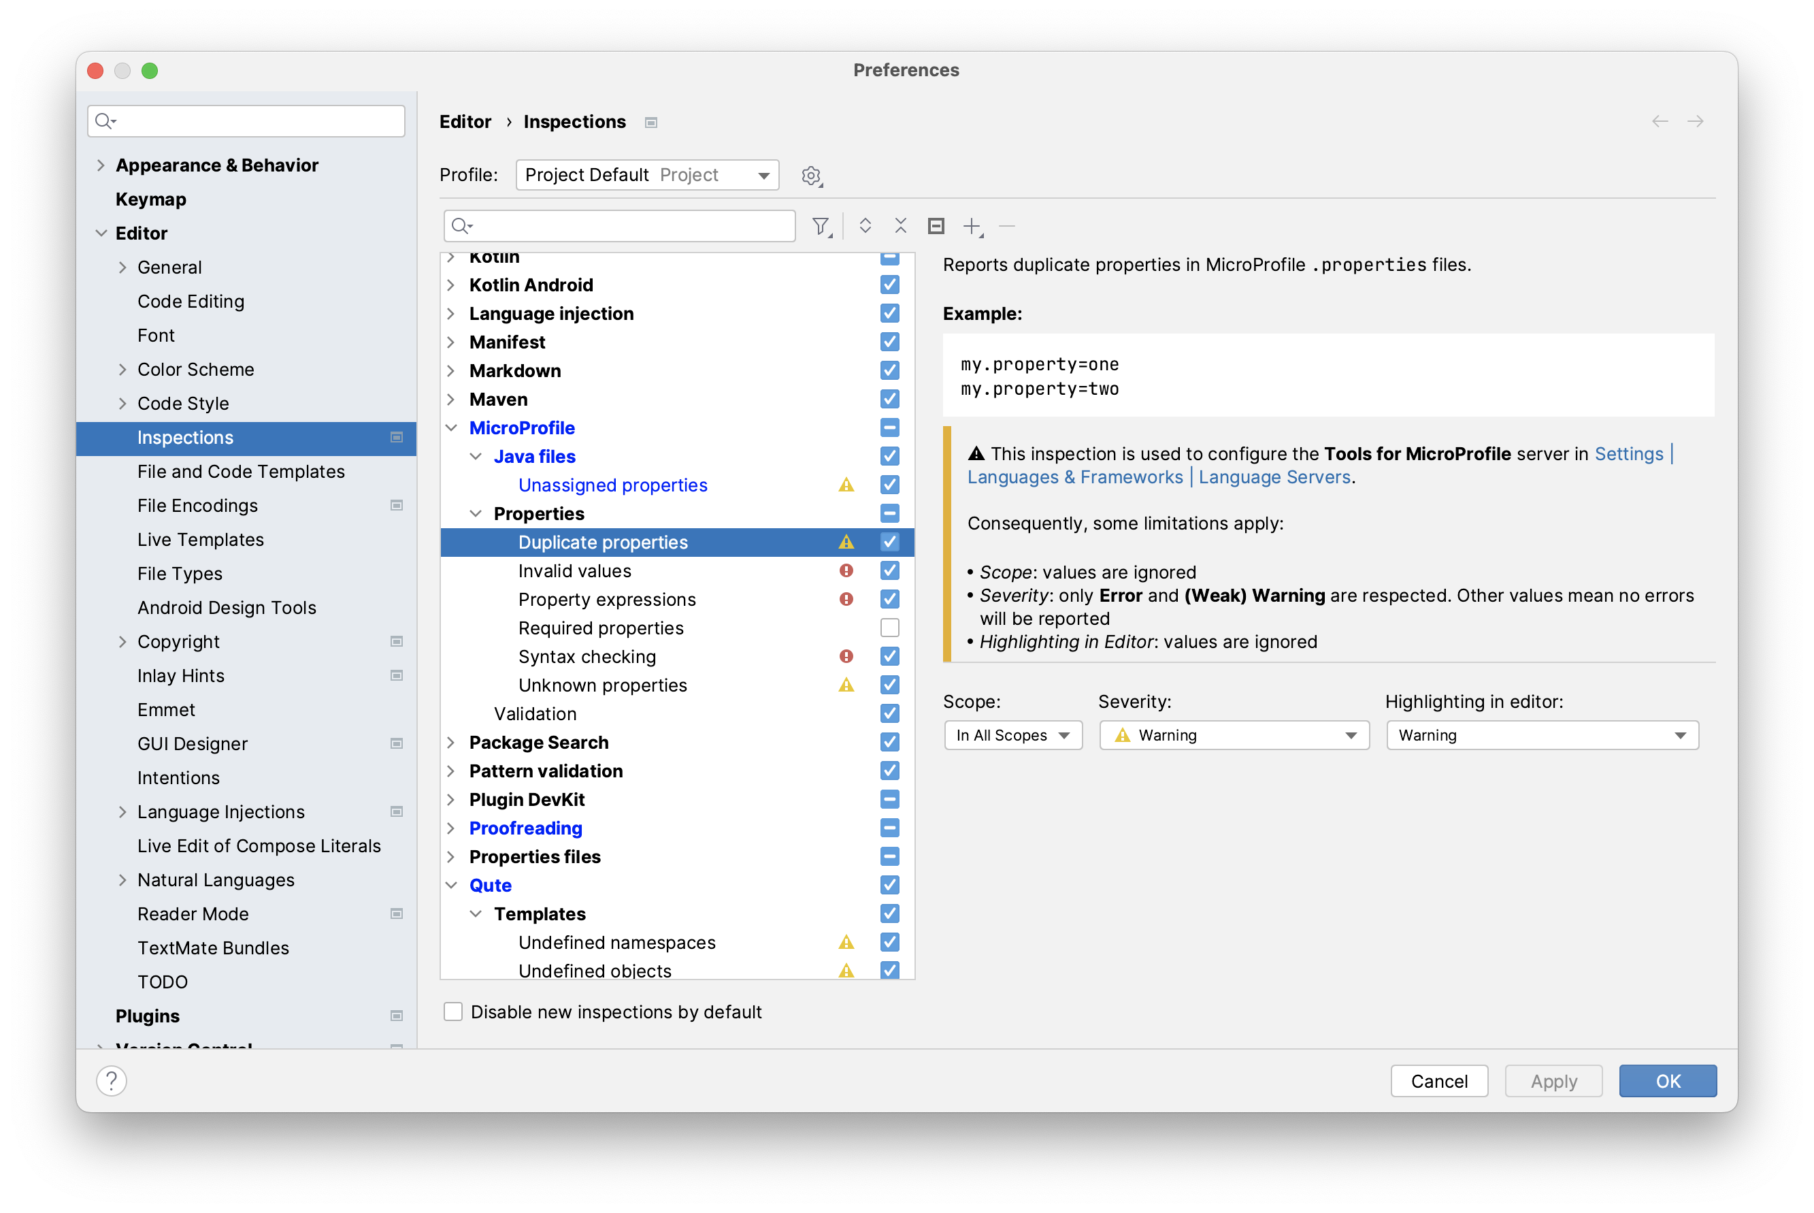Click project icon beside GUI Designer
Viewport: 1814px width, 1213px height.
point(397,744)
